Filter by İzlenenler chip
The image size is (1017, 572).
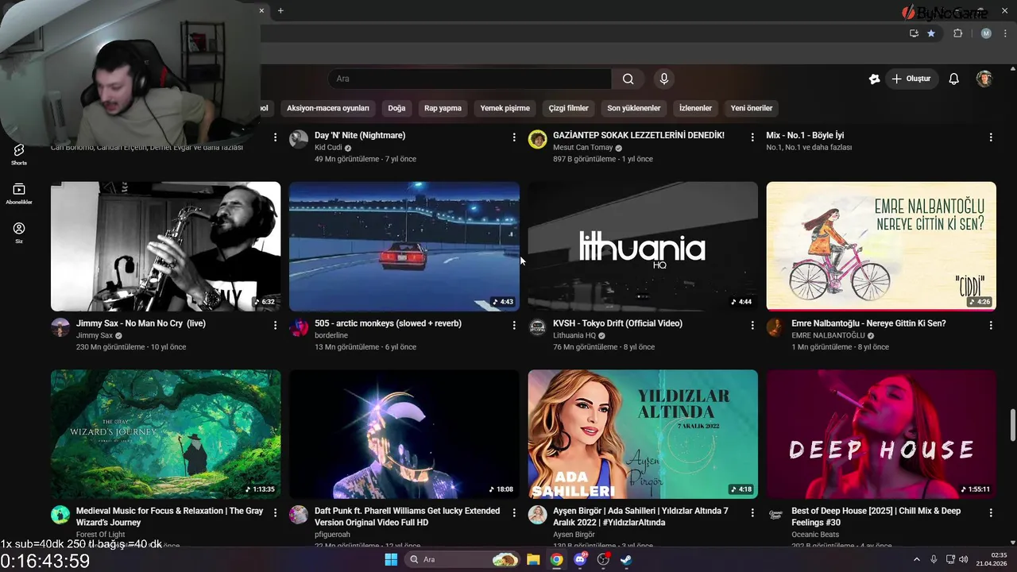pyautogui.click(x=695, y=108)
